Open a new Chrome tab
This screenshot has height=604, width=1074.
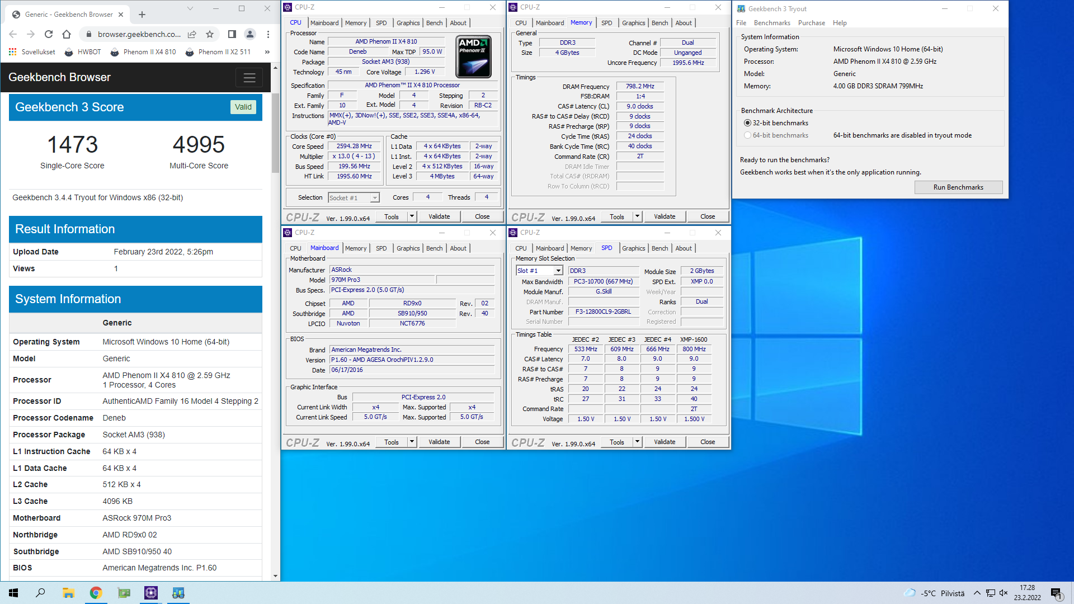(x=142, y=15)
